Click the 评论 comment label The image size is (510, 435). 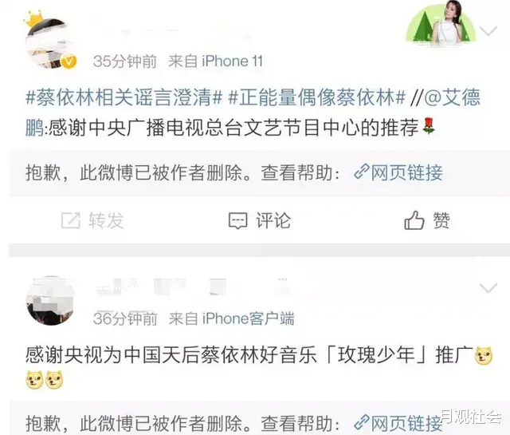[x=273, y=220]
